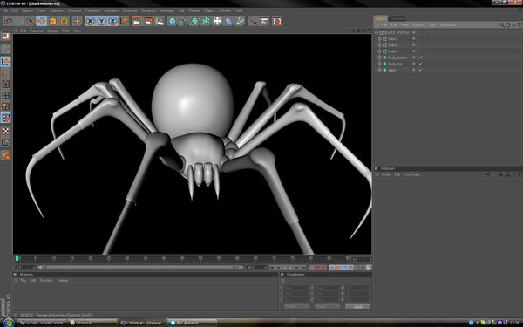Image resolution: width=523 pixels, height=327 pixels.
Task: Expand the BLACK WIDOW root object
Action: click(x=377, y=32)
